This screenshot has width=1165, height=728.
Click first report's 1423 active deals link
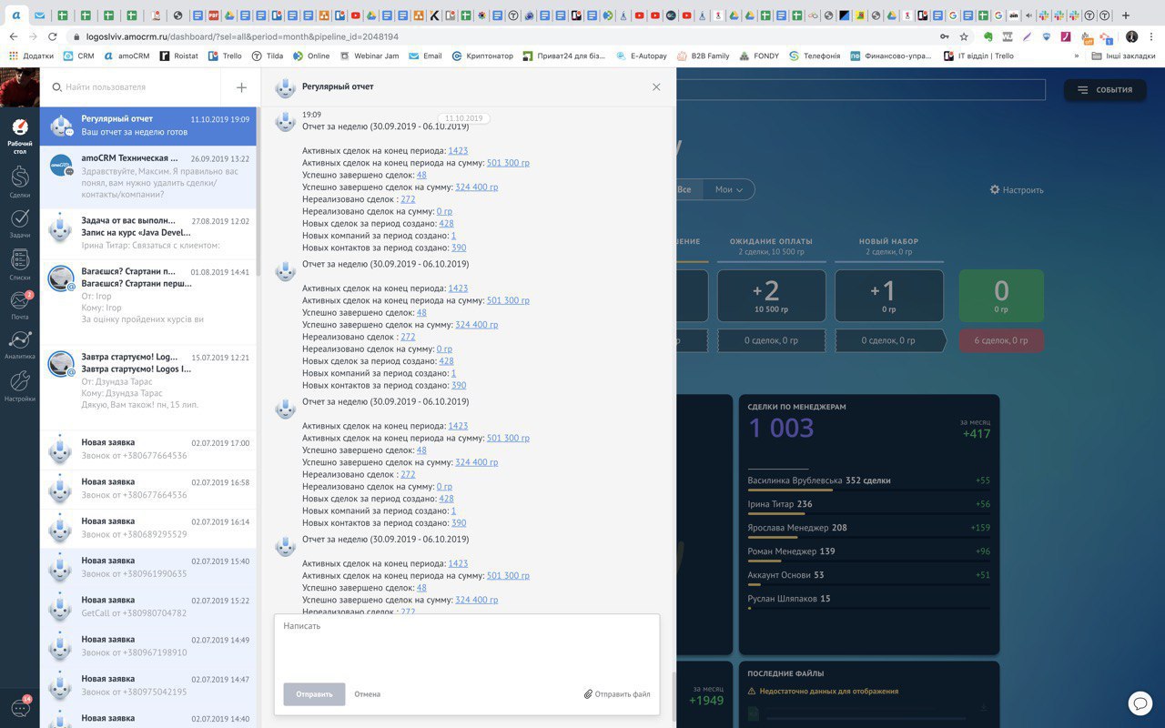point(458,151)
